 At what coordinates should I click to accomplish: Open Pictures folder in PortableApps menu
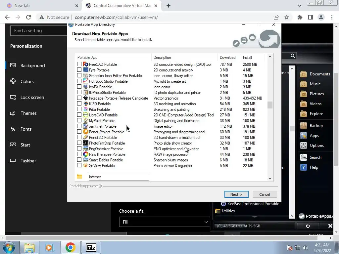pyautogui.click(x=312, y=94)
